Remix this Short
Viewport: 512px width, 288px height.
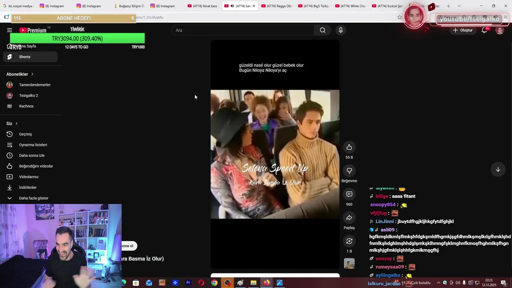coord(349,241)
